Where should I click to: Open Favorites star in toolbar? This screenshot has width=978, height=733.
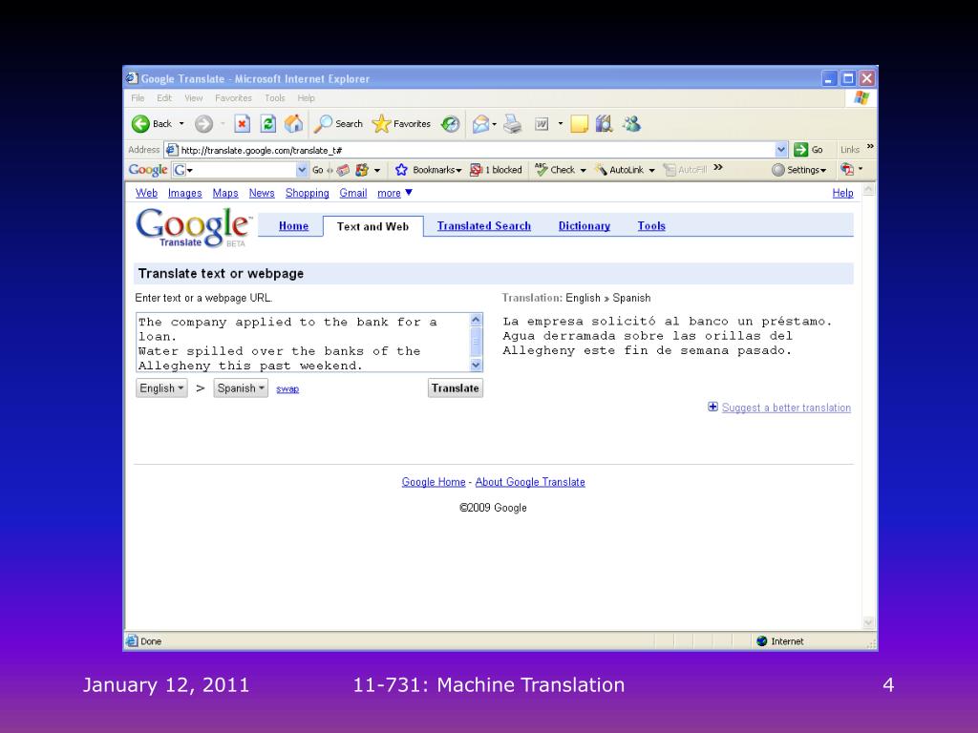401,124
